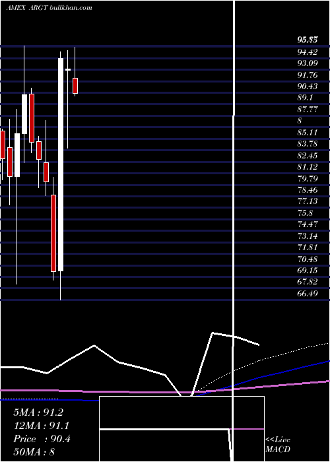The width and height of the screenshot is (330, 462).
Task: Click the 90.43 price axis label
Action: coord(308,86)
